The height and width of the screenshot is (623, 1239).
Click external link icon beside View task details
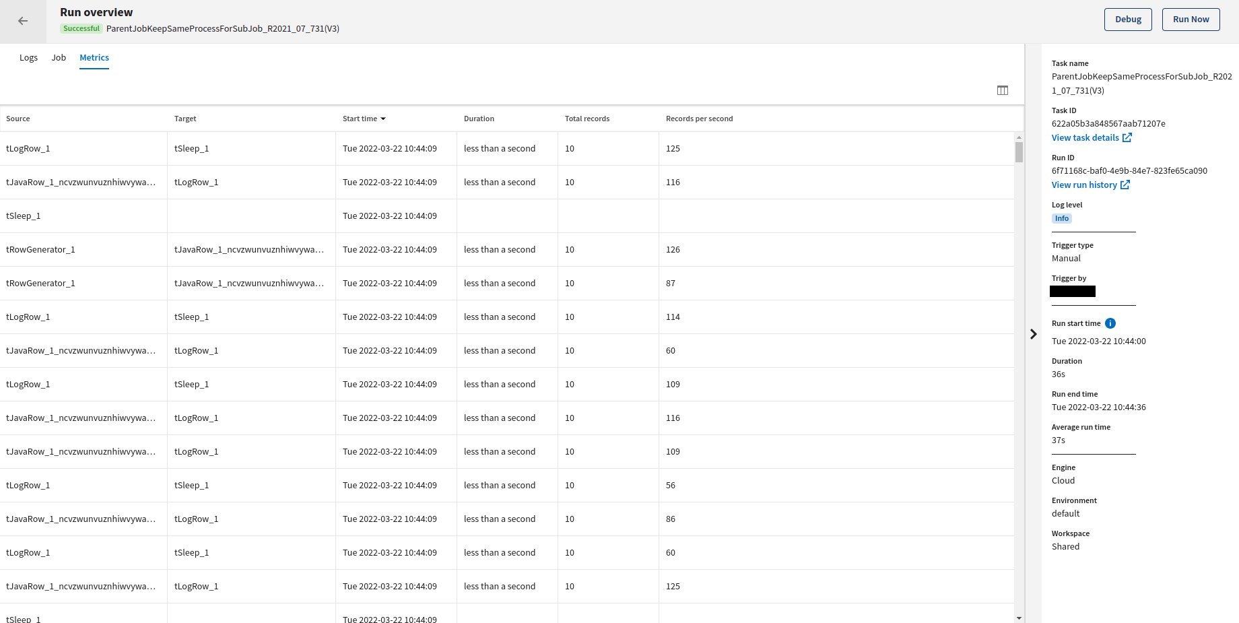click(x=1127, y=137)
